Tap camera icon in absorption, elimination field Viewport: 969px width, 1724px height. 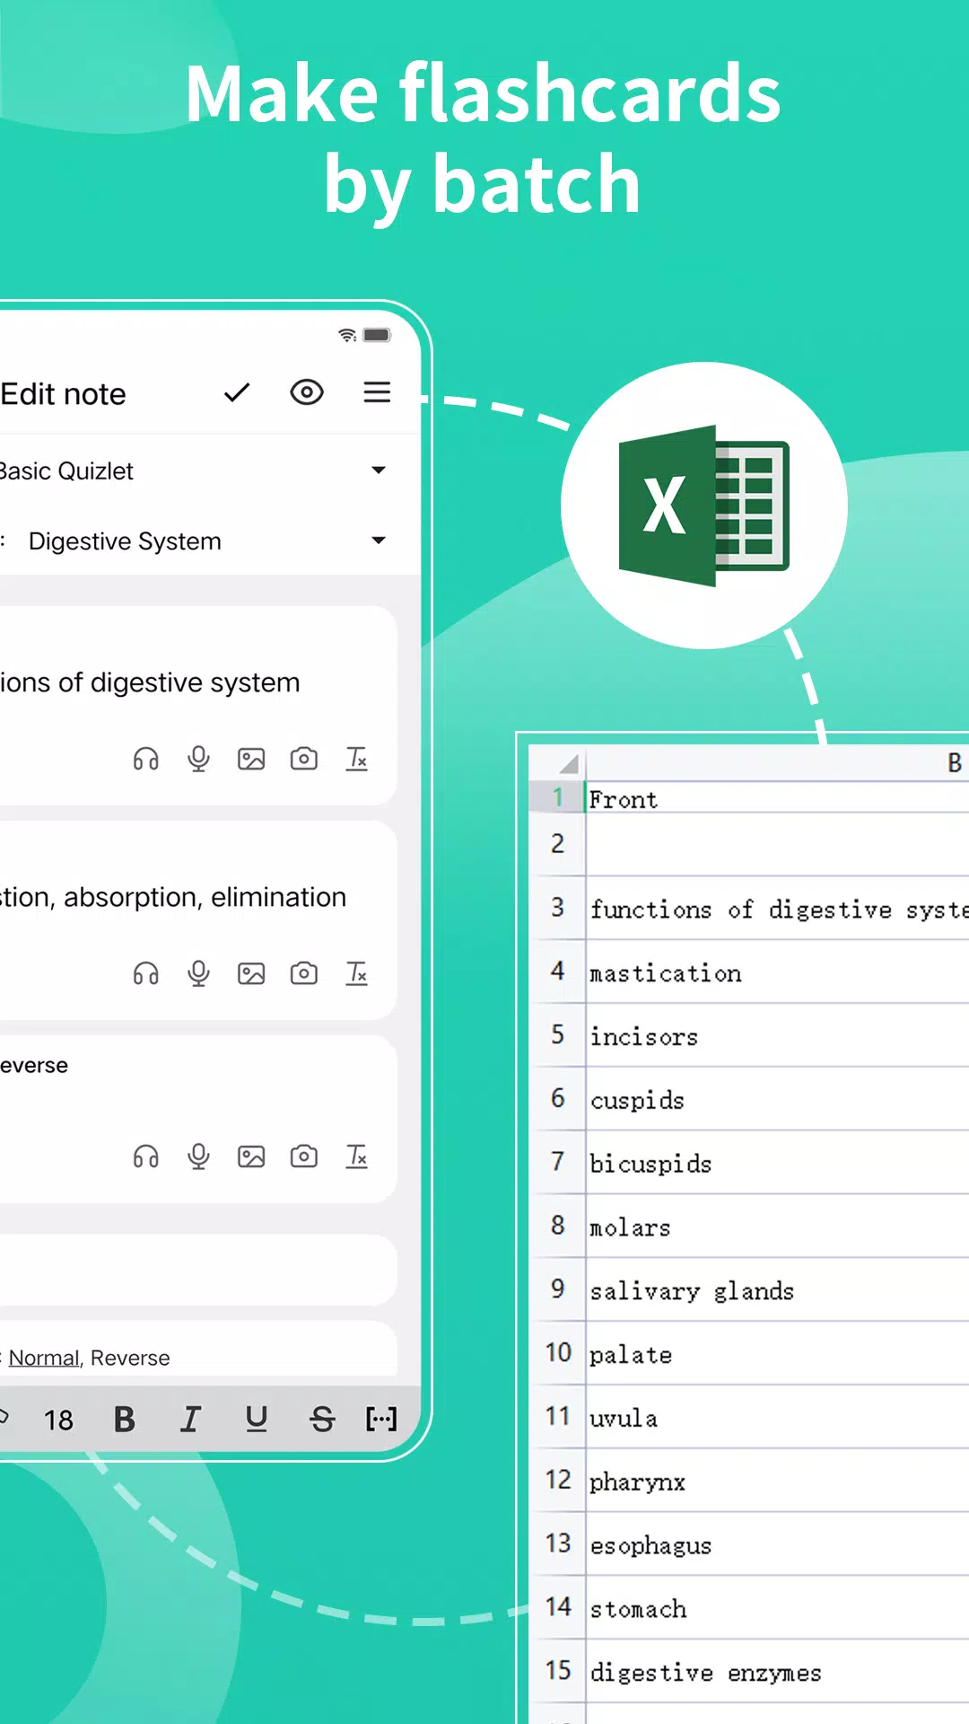click(304, 974)
